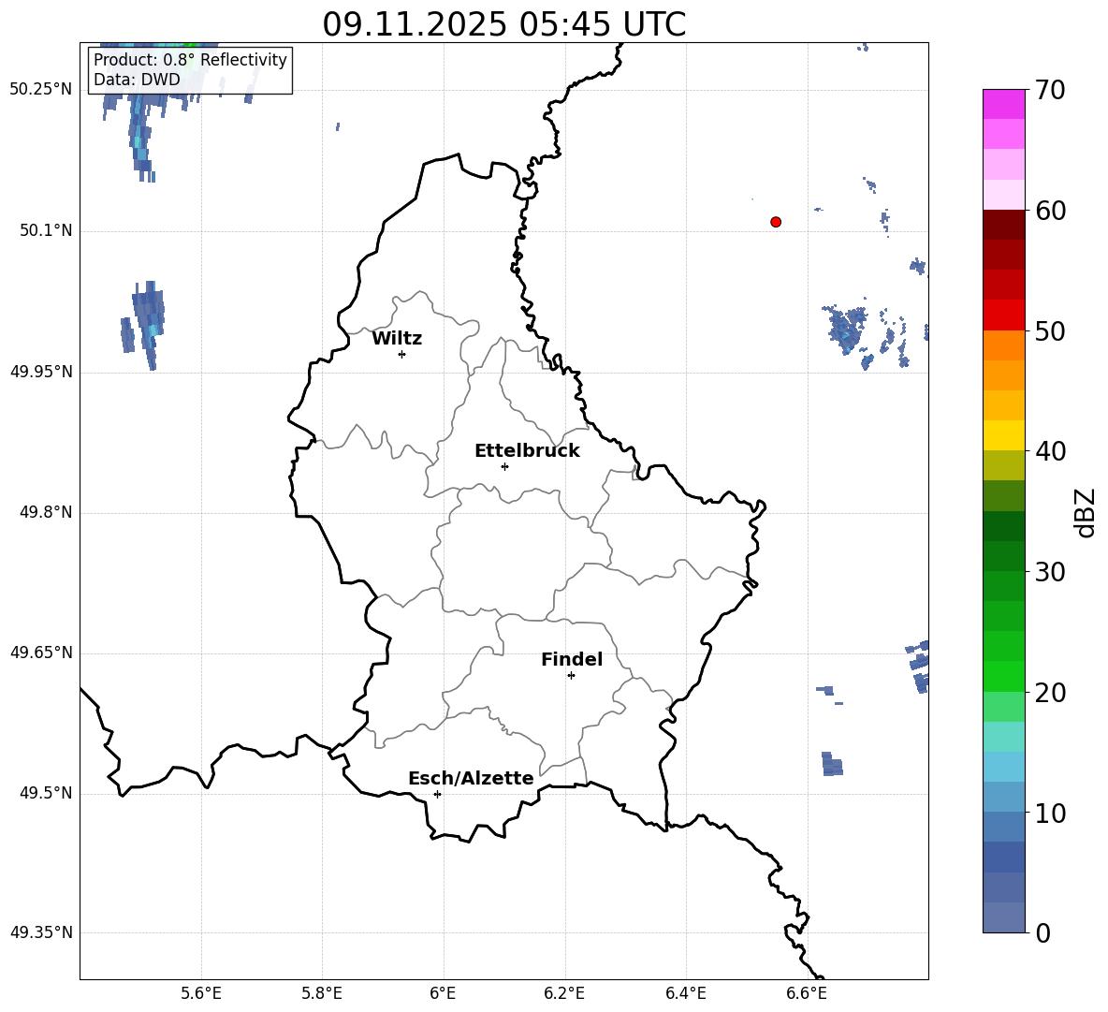This screenshot has width=1108, height=1012.
Task: Click the dark maroon colorbar segment below 60
Action: (1004, 225)
